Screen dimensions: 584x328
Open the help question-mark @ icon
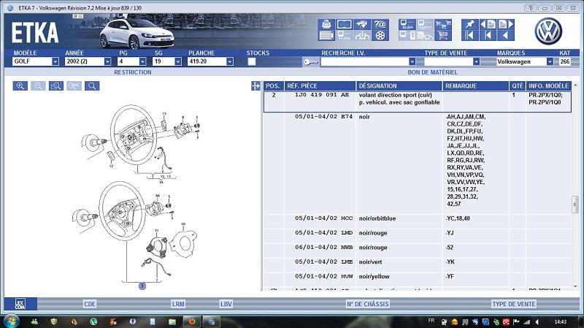point(380,24)
